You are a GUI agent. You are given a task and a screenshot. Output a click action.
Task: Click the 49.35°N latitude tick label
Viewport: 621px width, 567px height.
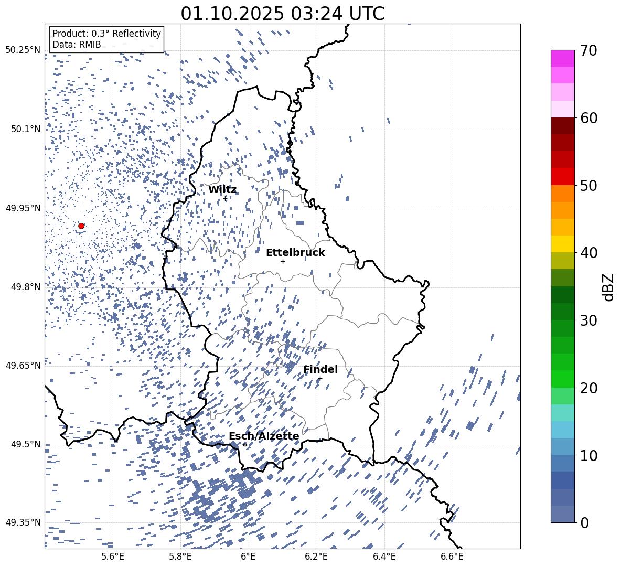(x=23, y=522)
